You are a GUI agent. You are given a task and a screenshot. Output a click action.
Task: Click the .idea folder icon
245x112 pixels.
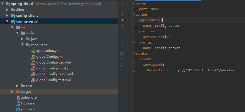(13, 10)
